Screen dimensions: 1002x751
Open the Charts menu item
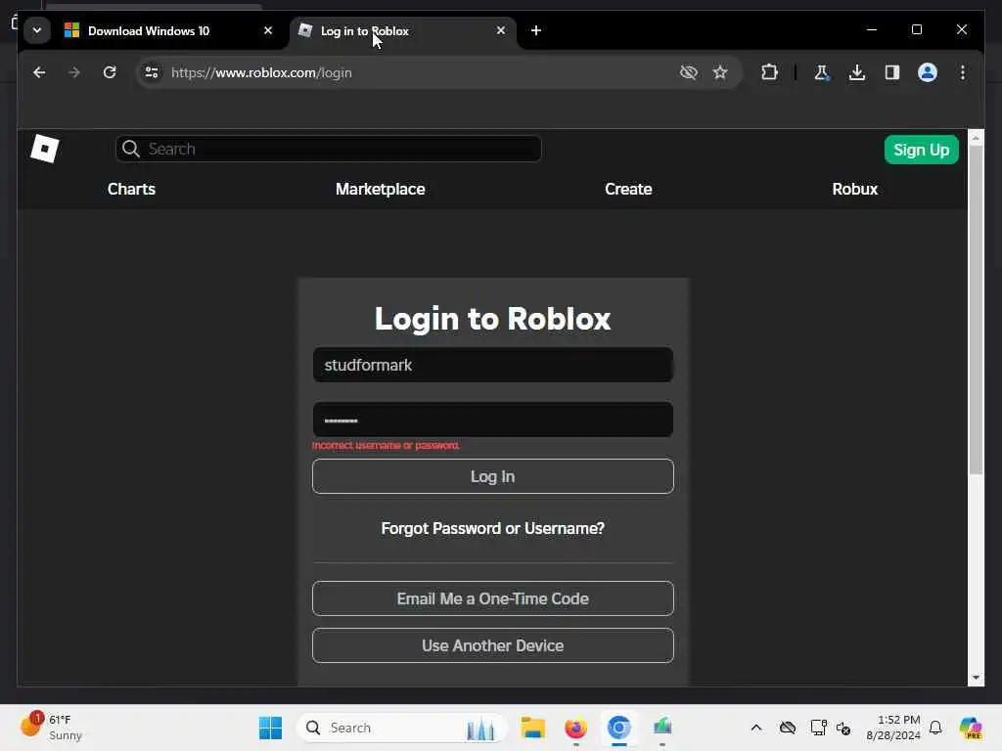[132, 189]
